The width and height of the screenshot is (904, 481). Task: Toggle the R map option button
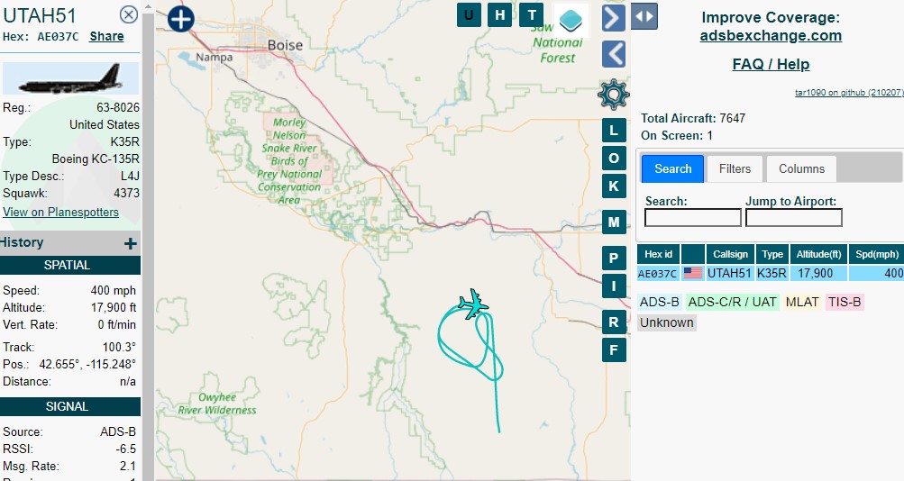(614, 322)
